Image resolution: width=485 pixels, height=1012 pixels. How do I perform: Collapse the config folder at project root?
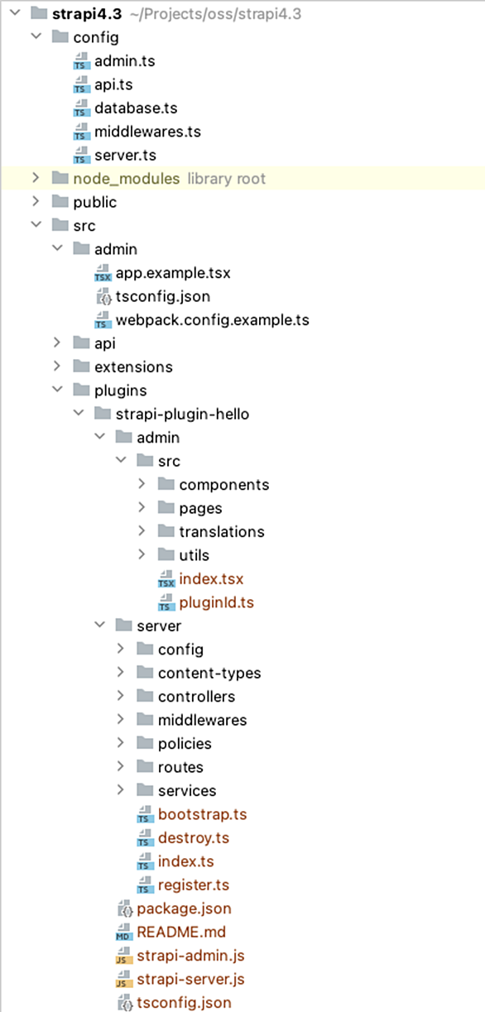point(36,37)
